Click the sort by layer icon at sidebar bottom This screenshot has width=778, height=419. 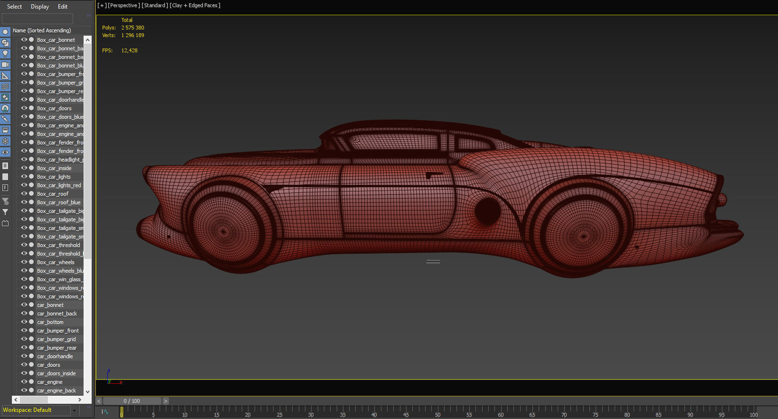[x=5, y=223]
